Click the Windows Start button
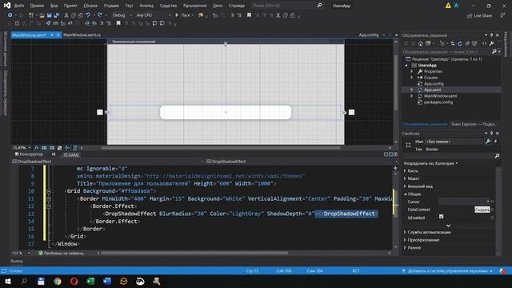512x288 pixels. coord(8,281)
